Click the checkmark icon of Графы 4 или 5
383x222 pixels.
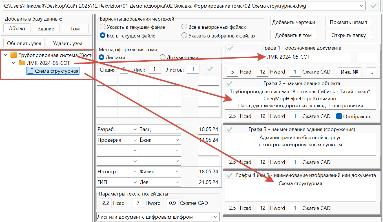230,175
